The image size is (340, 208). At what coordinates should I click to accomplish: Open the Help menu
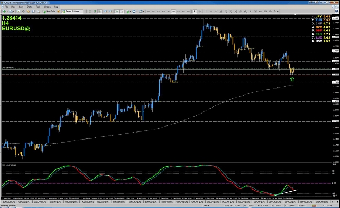click(56, 7)
